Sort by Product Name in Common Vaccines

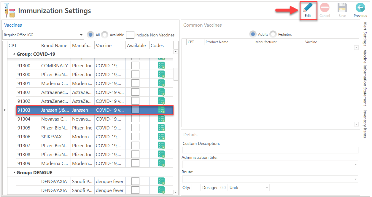point(229,42)
